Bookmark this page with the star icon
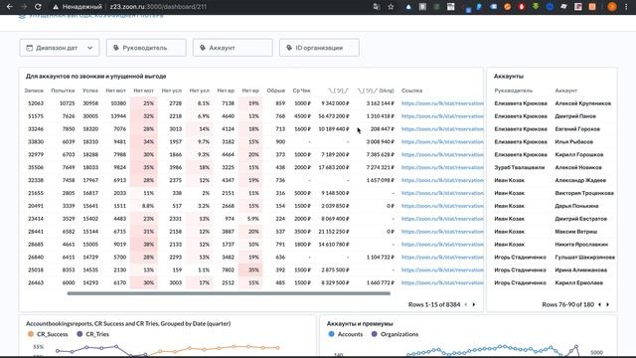 coord(391,7)
